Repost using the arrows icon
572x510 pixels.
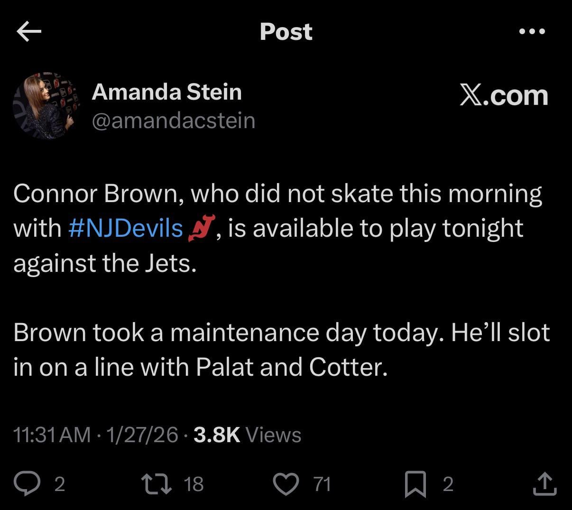[x=157, y=484]
